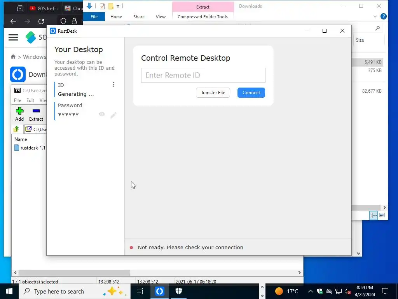The width and height of the screenshot is (398, 299).
Task: Click the Enter Remote ID field
Action: point(203,75)
